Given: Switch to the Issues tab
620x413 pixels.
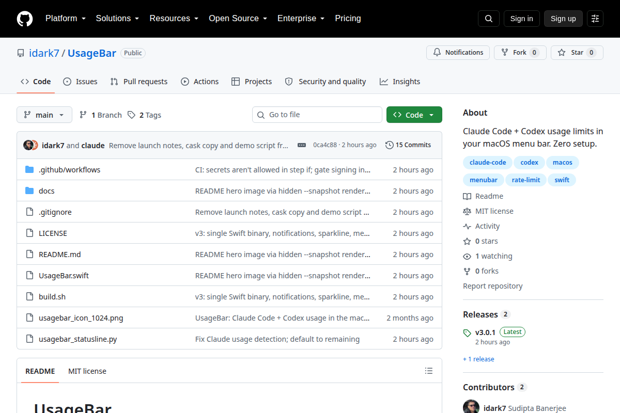Looking at the screenshot, I should [80, 82].
